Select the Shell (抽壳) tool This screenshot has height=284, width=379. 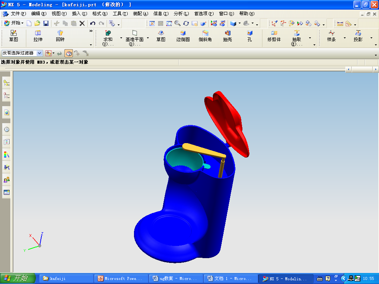point(227,36)
